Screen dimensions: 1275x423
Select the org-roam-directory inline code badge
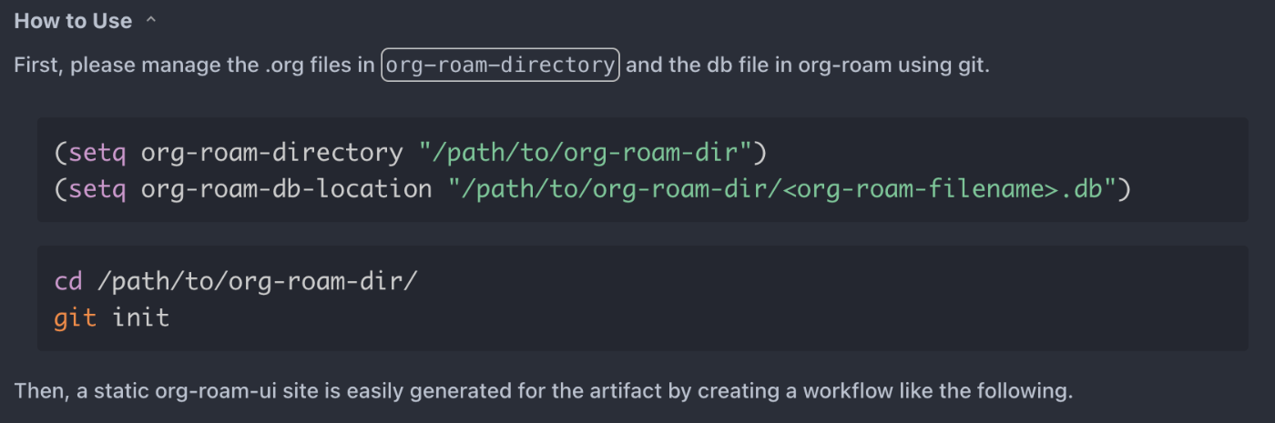tap(500, 65)
